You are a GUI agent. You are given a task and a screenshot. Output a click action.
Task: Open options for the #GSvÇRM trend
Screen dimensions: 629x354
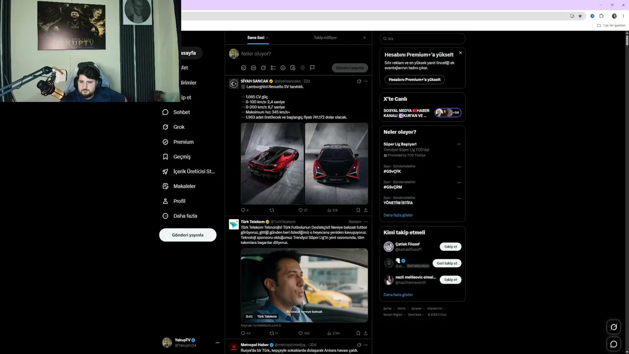459,182
